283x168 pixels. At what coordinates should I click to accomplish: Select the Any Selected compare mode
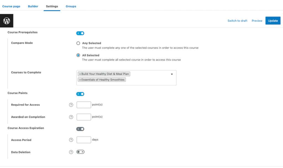pyautogui.click(x=78, y=43)
